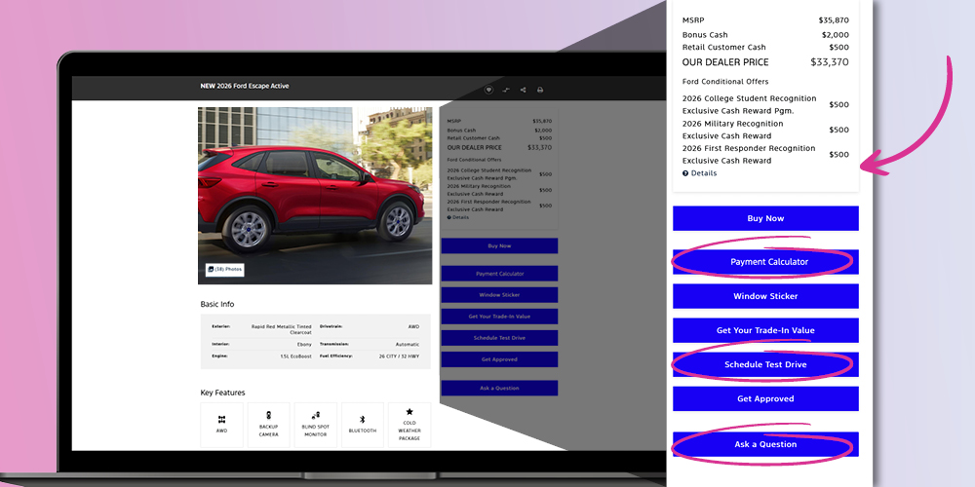Click Ask a Question on the laptop screen
Viewport: 975px width, 487px height.
(499, 388)
